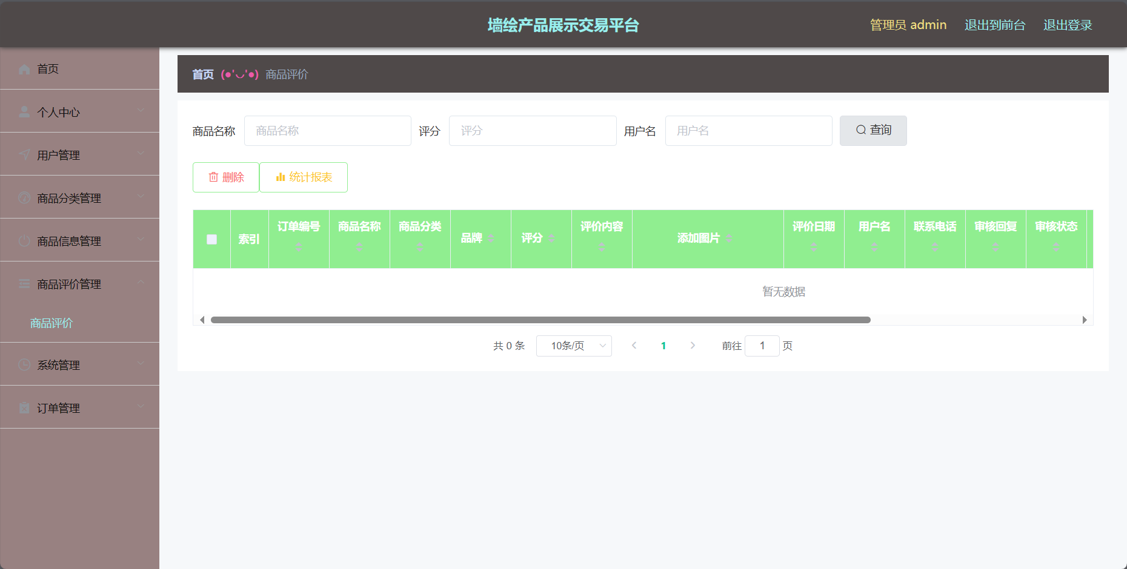Click the sort arrows beside 评分 column header
The height and width of the screenshot is (569, 1127).
pos(551,238)
